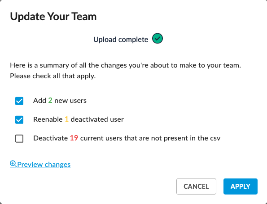This screenshot has height=204, width=267.
Task: Click the red number 19
Action: click(x=74, y=138)
